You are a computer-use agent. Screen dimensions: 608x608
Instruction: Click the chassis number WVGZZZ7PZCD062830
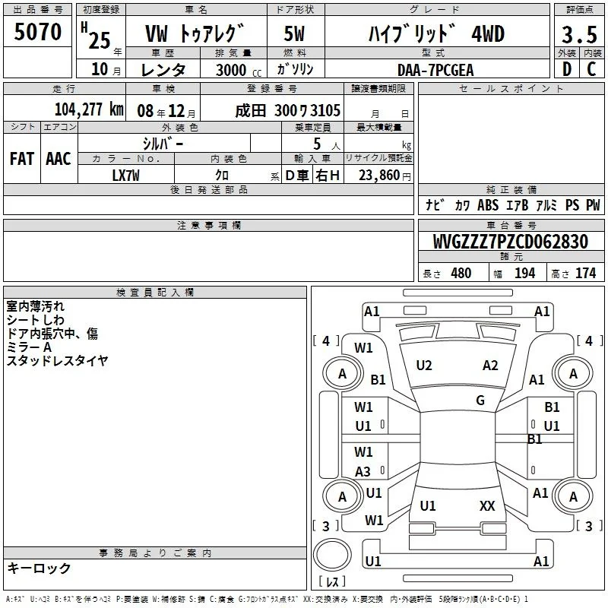(510, 242)
